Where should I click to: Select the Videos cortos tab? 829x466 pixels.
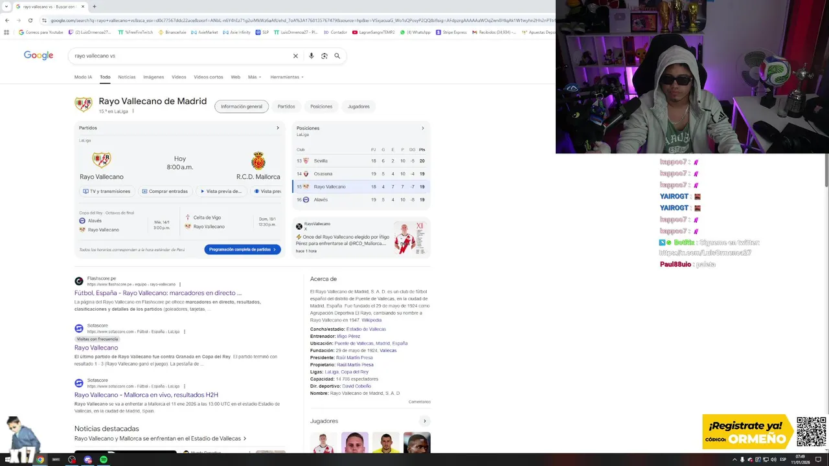pos(209,77)
